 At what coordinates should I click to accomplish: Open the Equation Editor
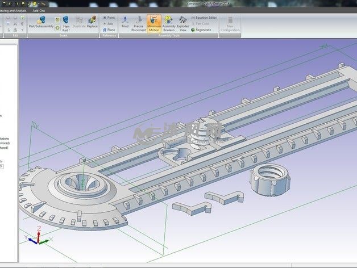click(204, 18)
